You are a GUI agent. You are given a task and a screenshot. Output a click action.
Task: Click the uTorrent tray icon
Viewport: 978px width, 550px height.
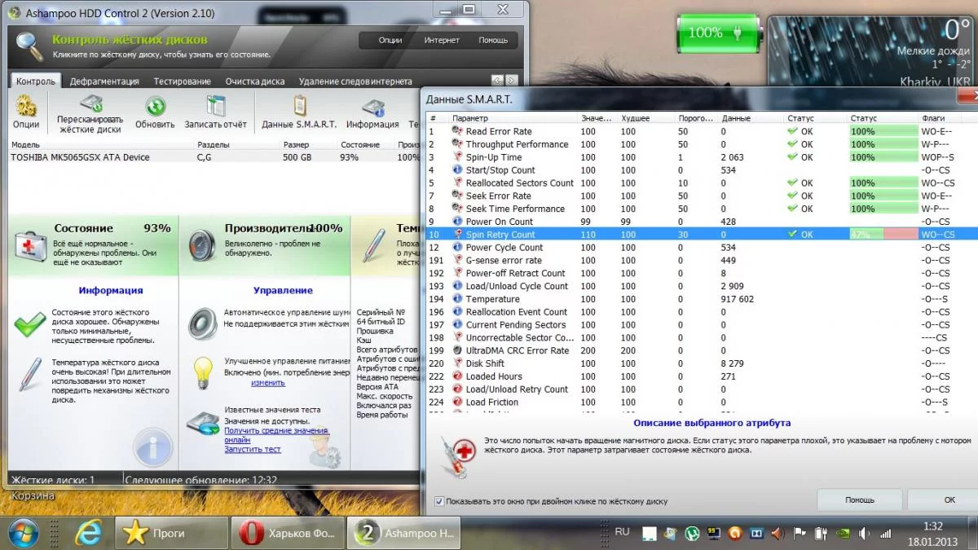691,535
